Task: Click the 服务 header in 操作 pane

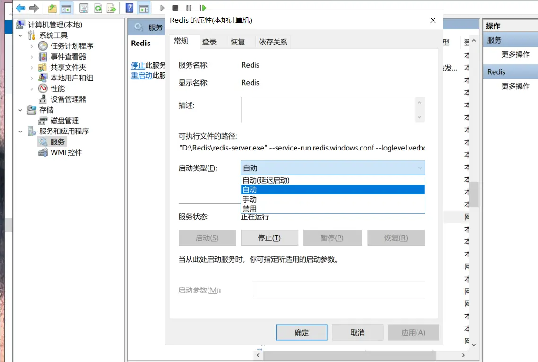Action: tap(511, 40)
